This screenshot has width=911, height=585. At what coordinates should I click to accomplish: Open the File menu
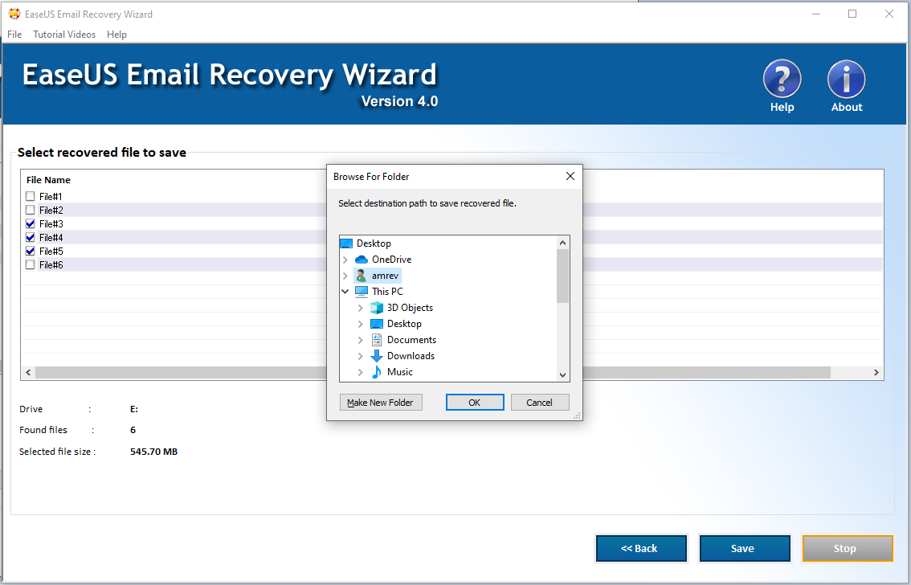[x=14, y=35]
